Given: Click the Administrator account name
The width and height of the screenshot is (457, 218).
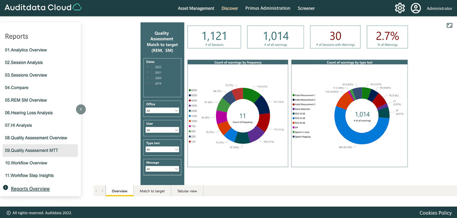Looking at the screenshot, I should 439,8.
